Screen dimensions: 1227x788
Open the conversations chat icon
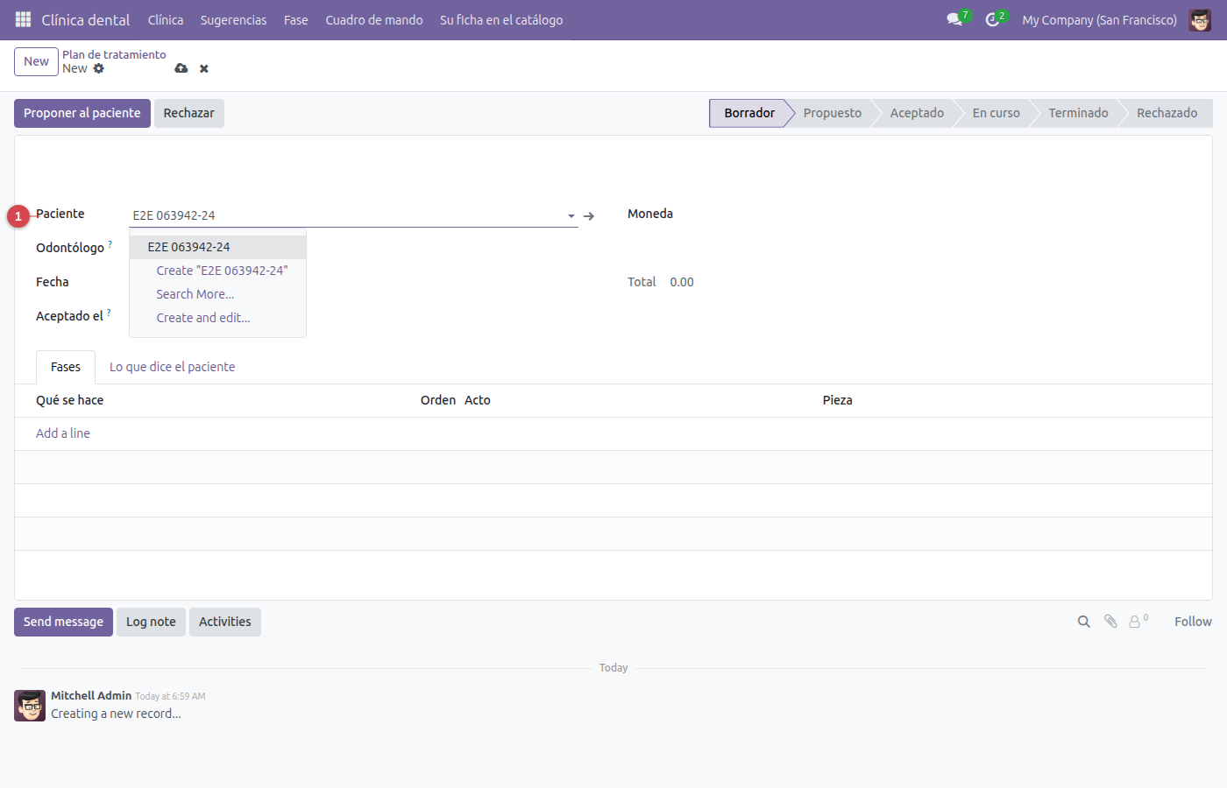pos(954,19)
